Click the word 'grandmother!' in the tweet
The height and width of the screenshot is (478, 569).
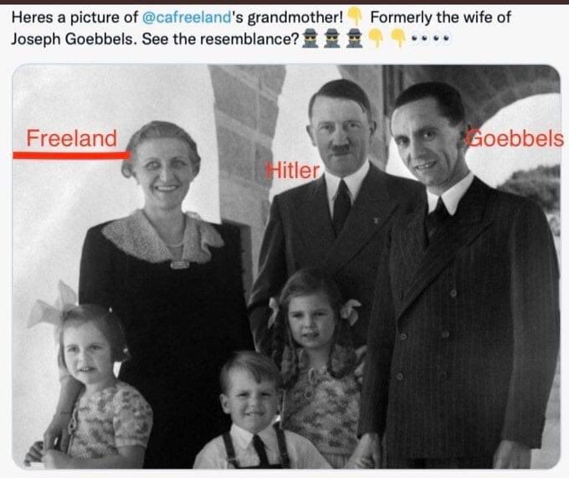[295, 17]
